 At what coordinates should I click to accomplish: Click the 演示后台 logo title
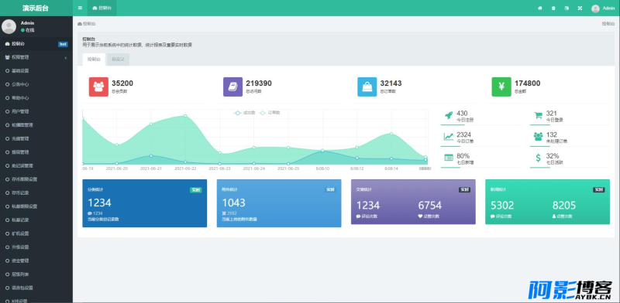click(x=36, y=8)
